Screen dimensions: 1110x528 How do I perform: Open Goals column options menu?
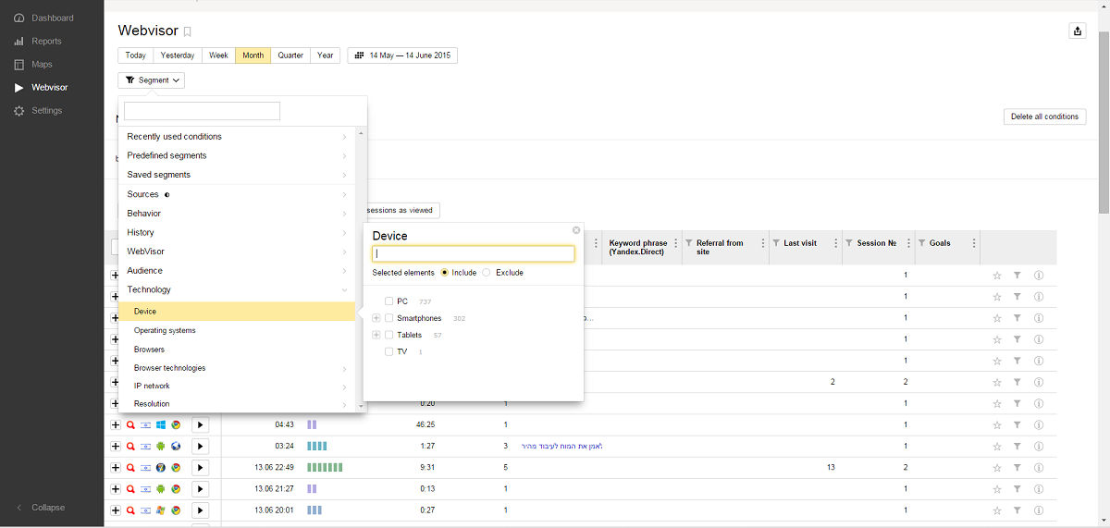973,243
